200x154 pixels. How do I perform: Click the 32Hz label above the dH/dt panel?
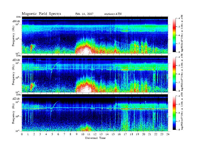coord(19,17)
